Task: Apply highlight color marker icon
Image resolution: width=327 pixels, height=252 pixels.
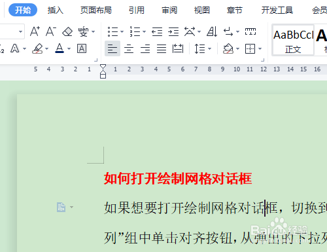Action: point(37,48)
